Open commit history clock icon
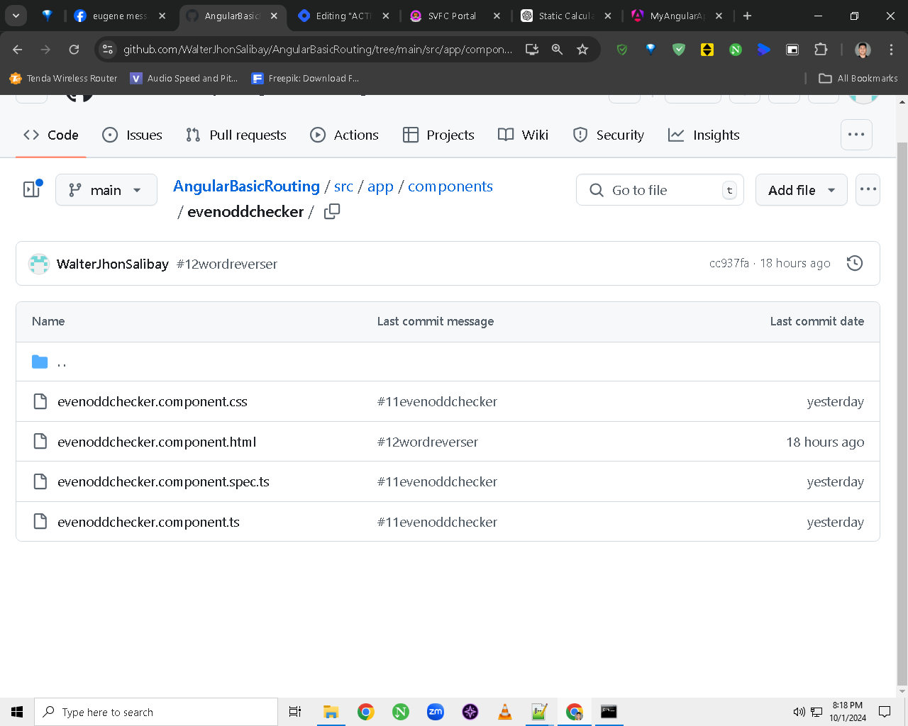This screenshot has height=726, width=908. coord(855,263)
